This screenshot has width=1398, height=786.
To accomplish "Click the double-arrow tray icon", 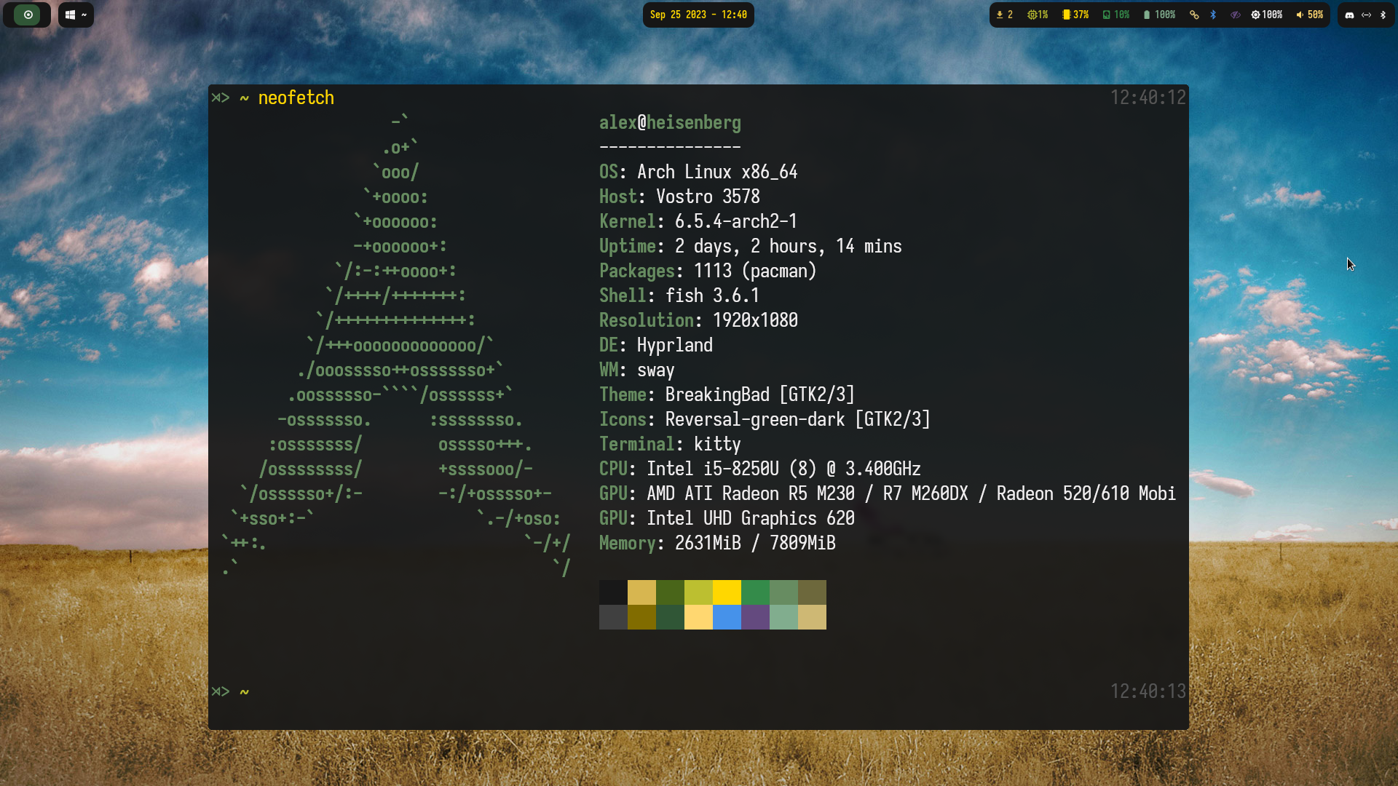I will tap(1367, 15).
